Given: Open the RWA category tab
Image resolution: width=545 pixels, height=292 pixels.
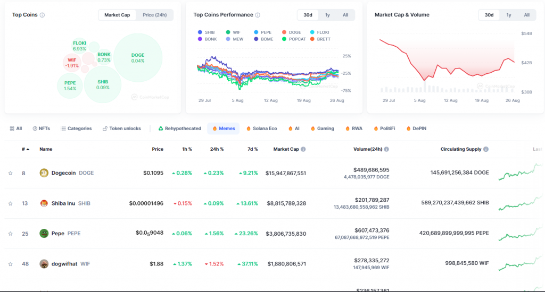Looking at the screenshot, I should pos(354,128).
